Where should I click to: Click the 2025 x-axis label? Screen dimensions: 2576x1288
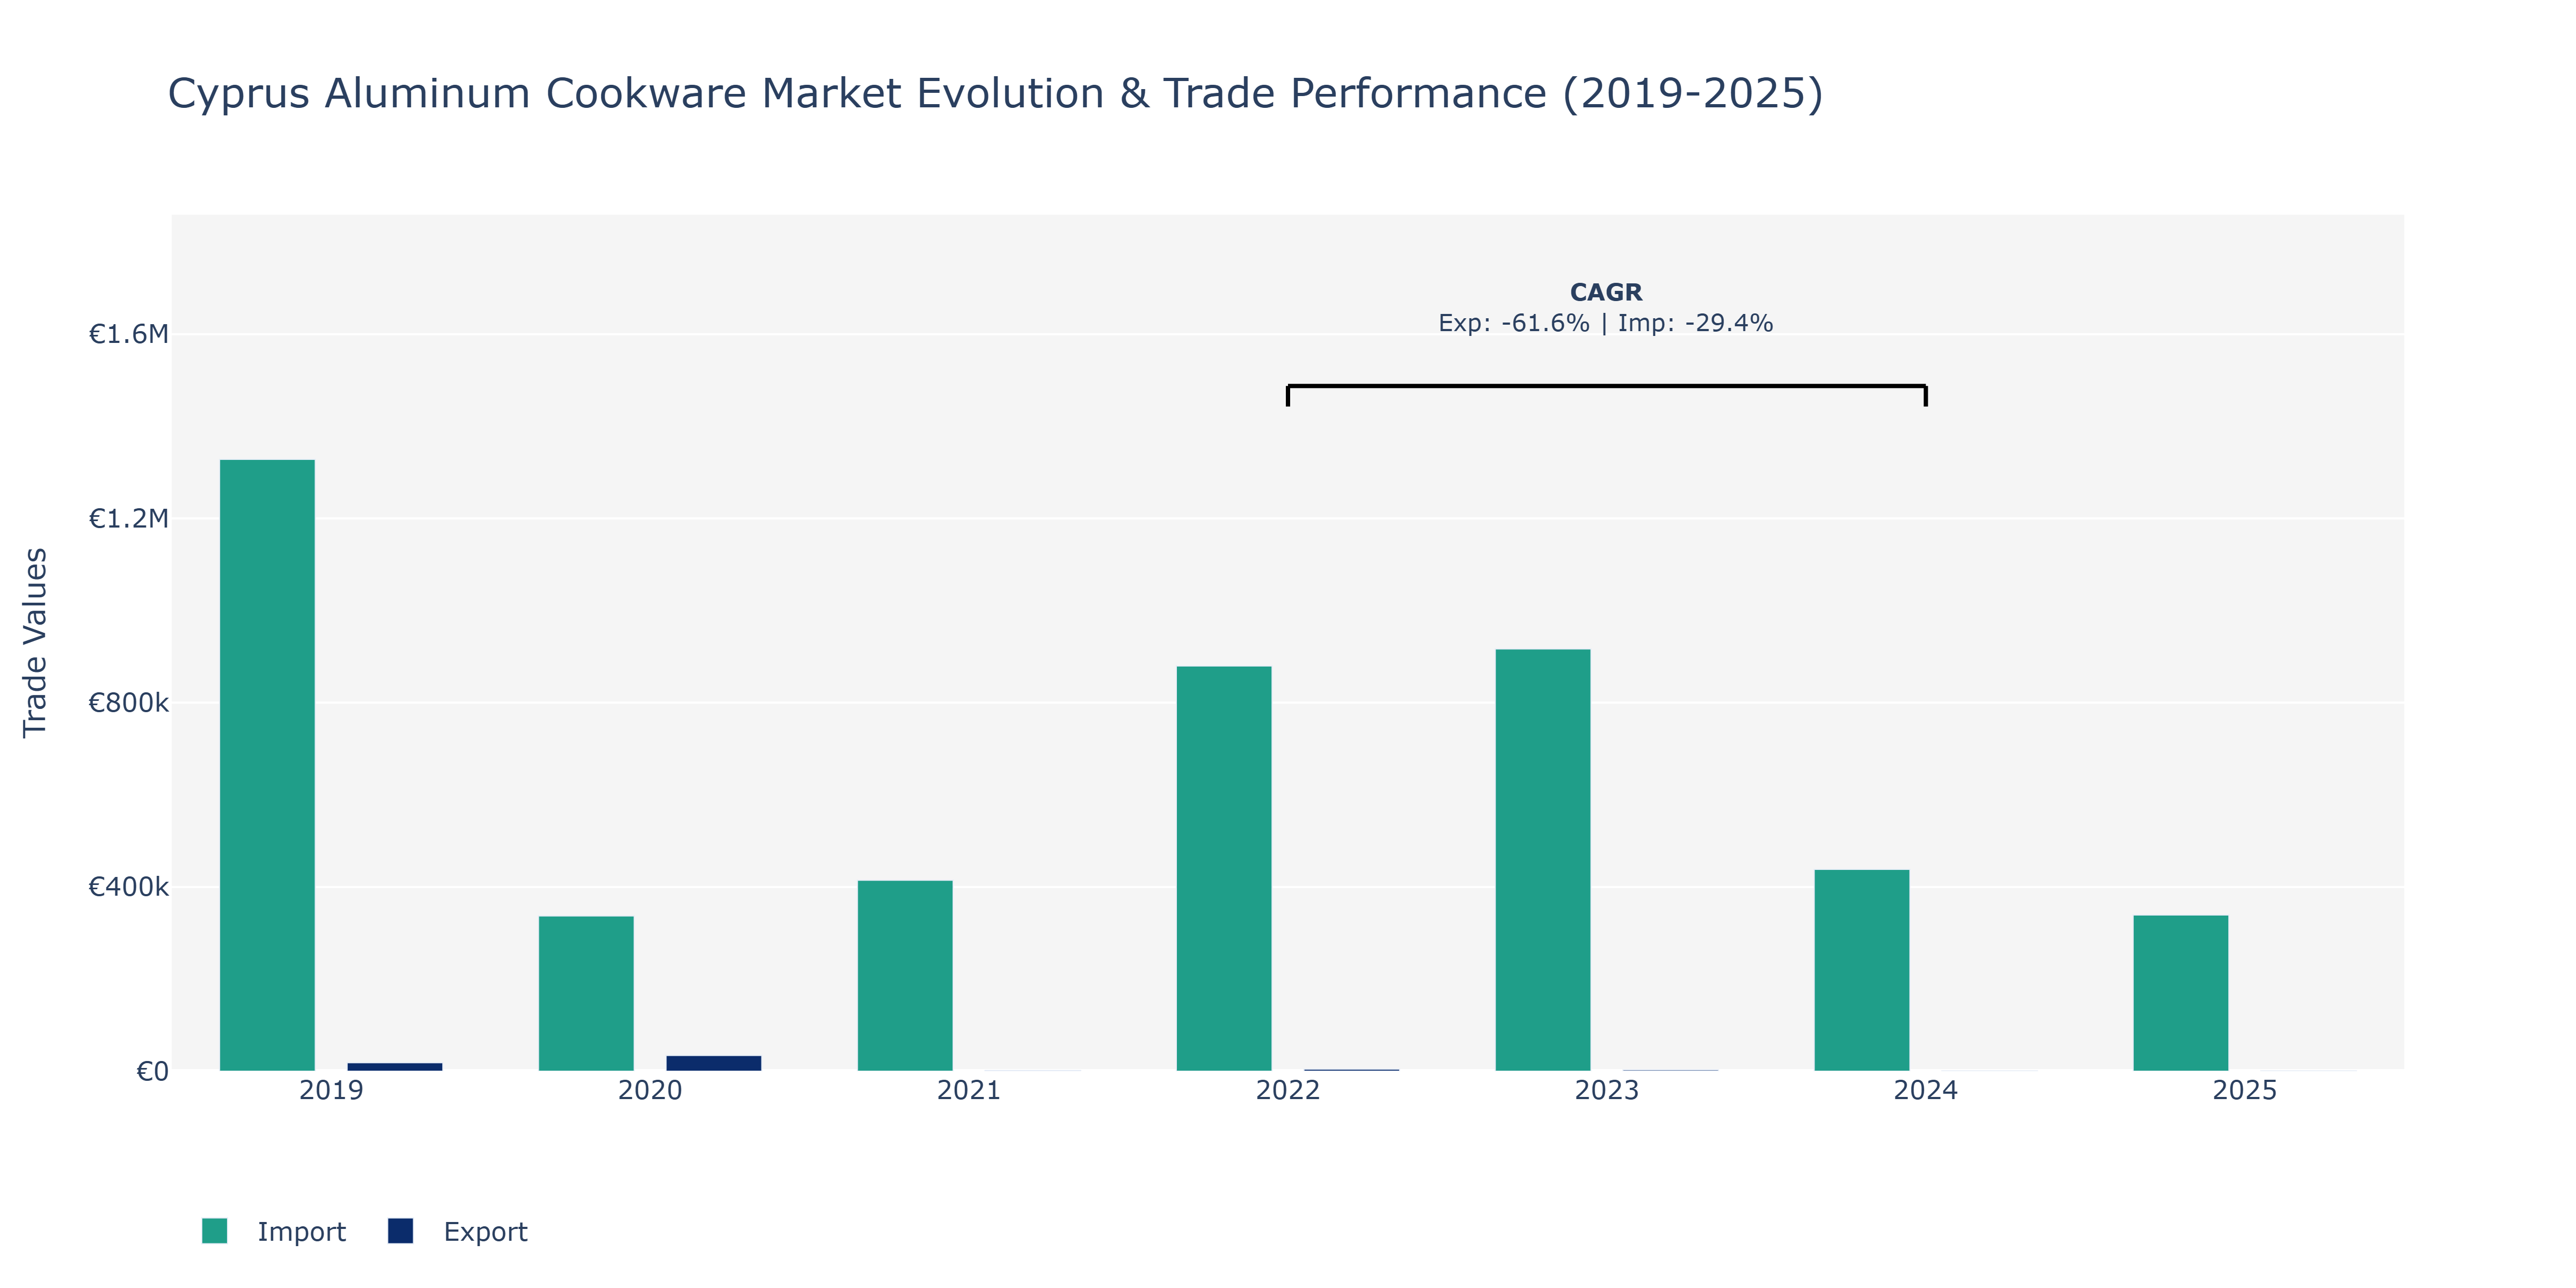pyautogui.click(x=2245, y=1090)
